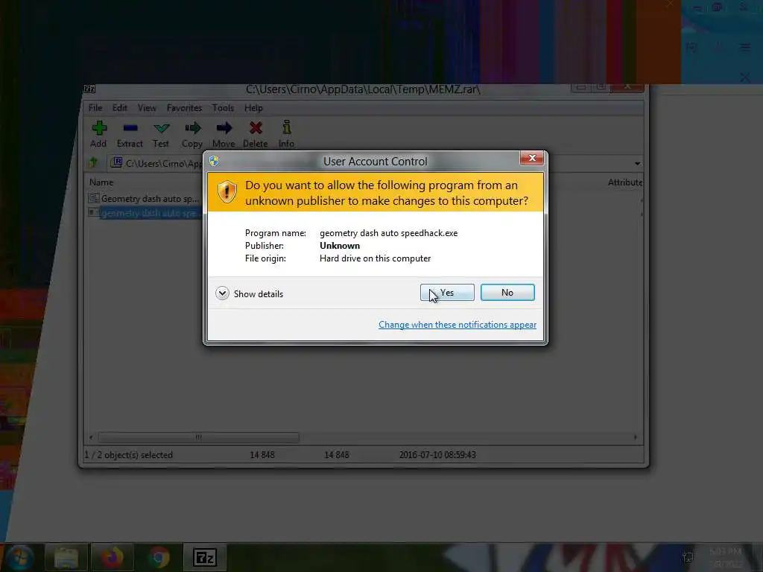
Task: Click the Attributes column header in 7-Zip
Action: tap(625, 182)
